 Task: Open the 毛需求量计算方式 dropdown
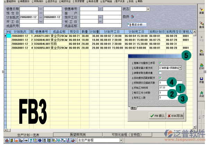(x=180, y=68)
